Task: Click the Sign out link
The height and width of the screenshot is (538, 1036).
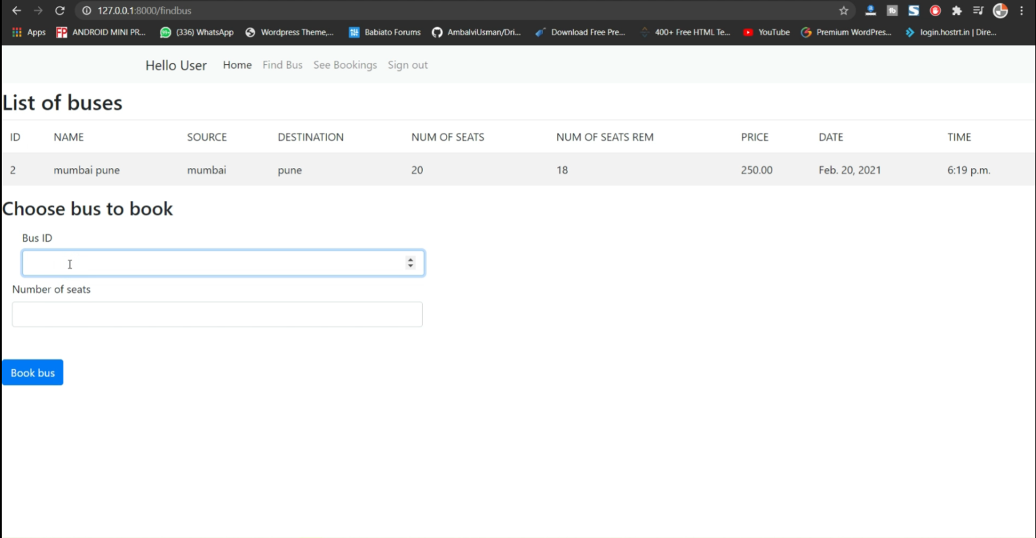Action: click(x=407, y=65)
